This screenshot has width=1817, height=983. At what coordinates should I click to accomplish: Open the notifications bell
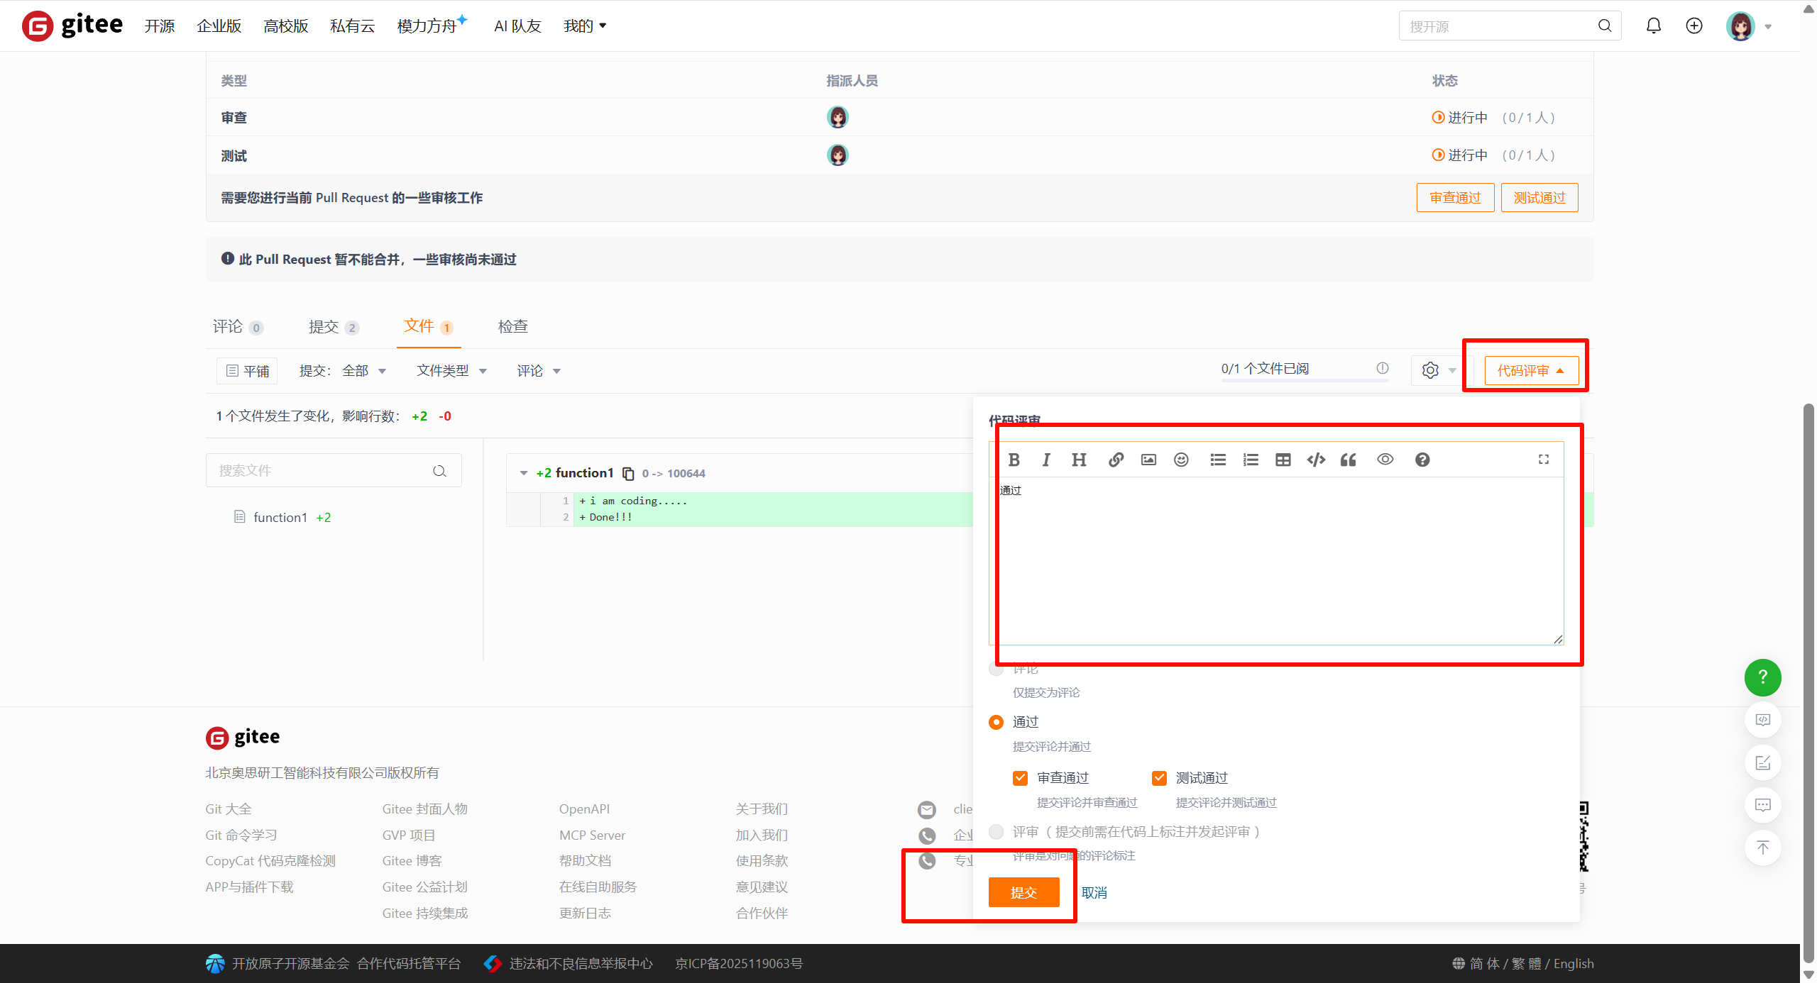[x=1653, y=26]
